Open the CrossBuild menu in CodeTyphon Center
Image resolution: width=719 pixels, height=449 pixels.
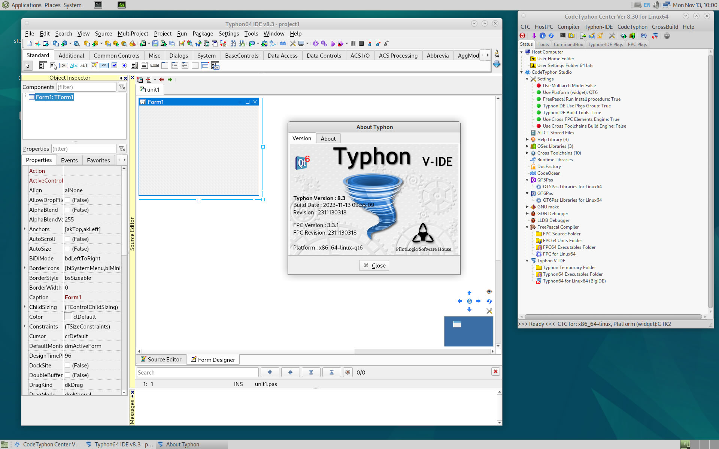[665, 27]
